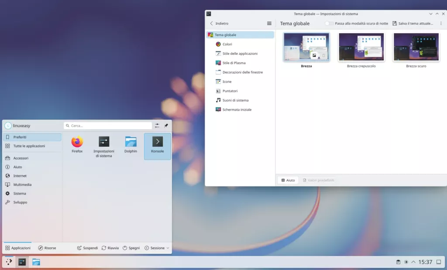Open Puntatori settings page
This screenshot has width=447, height=270.
click(240, 91)
